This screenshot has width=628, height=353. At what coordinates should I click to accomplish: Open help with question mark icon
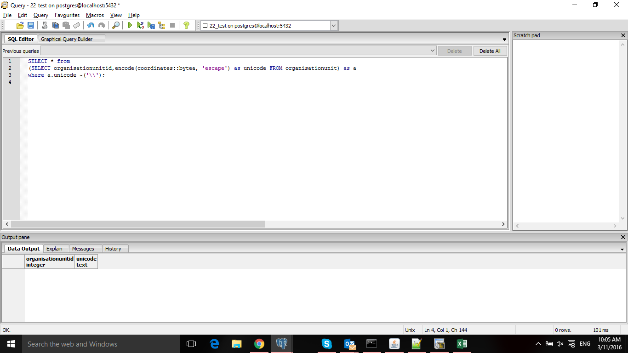tap(186, 26)
